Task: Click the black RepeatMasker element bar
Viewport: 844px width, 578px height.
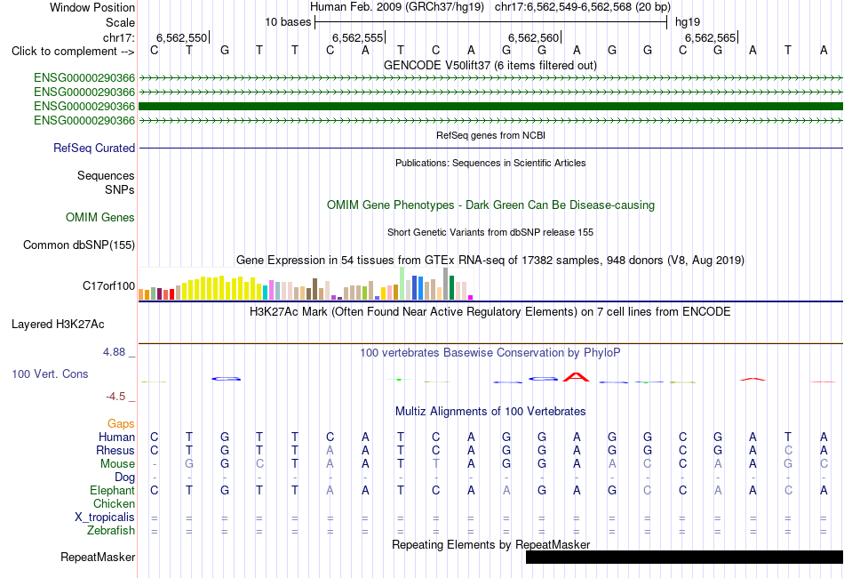Action: coord(684,557)
